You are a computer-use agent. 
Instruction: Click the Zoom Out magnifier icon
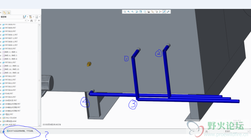tap(132, 12)
